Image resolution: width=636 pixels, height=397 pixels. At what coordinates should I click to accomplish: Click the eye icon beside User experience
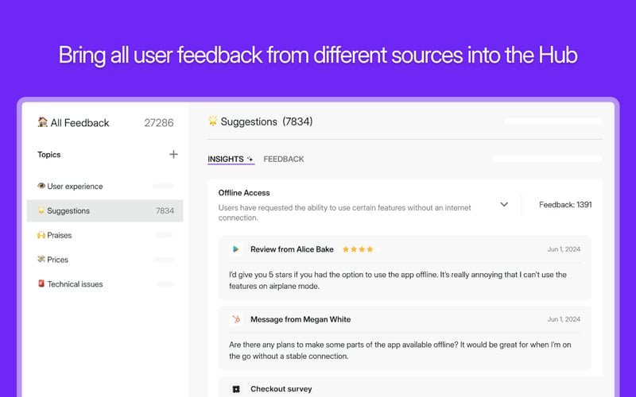41,186
